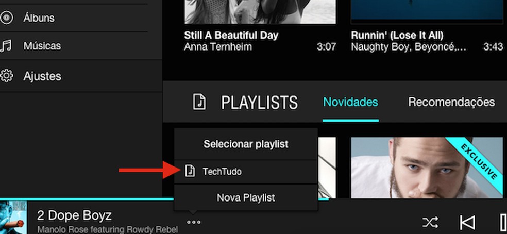
Task: Choose Nova Playlist in the popup
Action: (x=246, y=197)
